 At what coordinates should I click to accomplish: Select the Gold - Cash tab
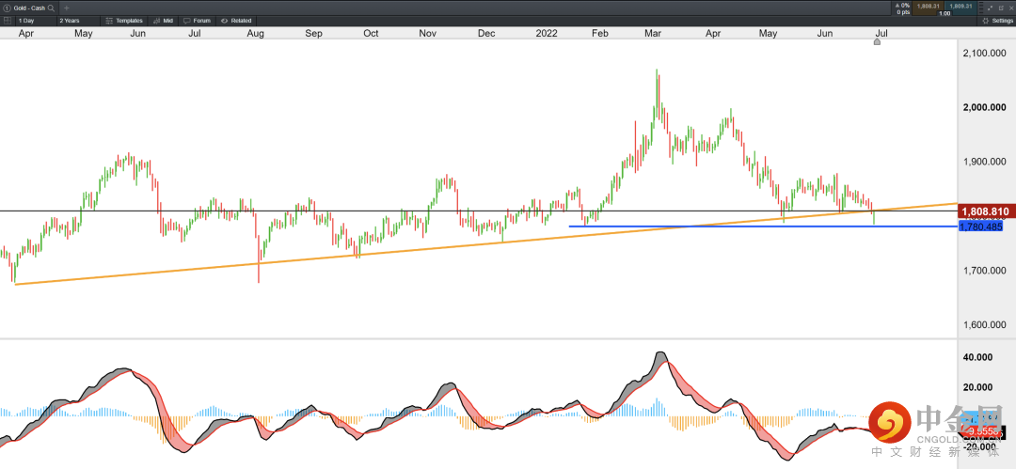(28, 8)
